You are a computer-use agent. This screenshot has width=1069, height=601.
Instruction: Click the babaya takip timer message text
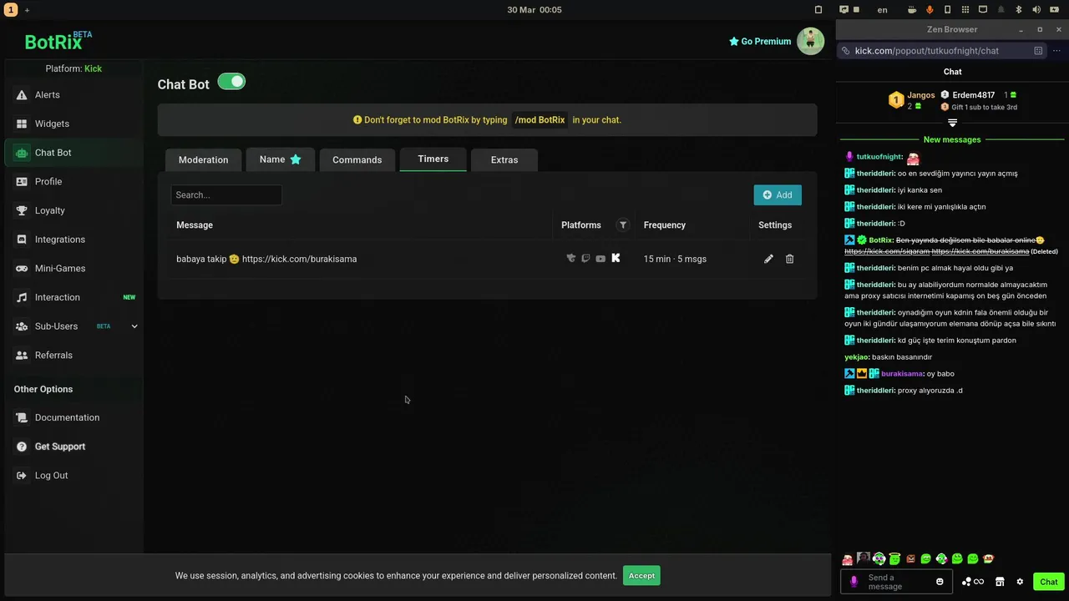click(x=266, y=259)
